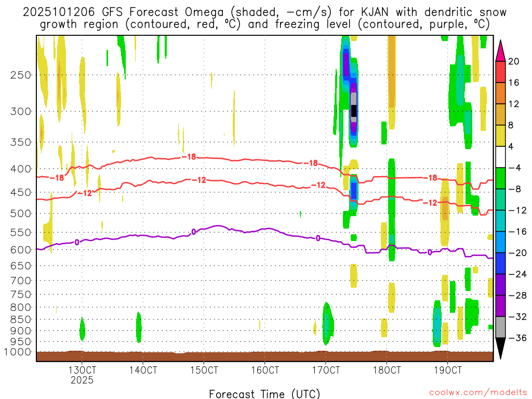Screen dimensions: 532x399
Task: Click the purple 0 contour label near 13OCT
Action: 77,242
